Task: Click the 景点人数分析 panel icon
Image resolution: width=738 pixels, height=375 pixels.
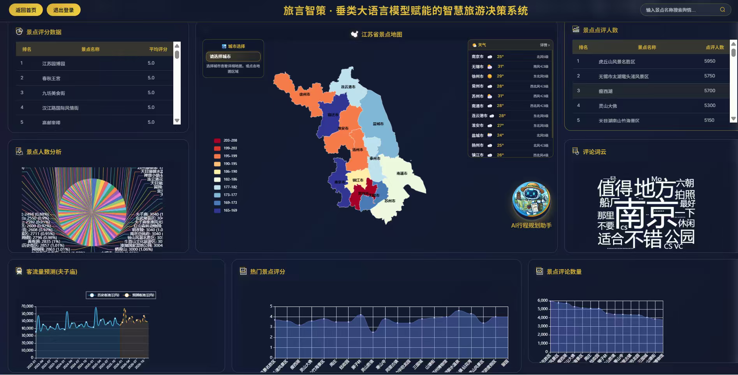Action: click(x=19, y=151)
